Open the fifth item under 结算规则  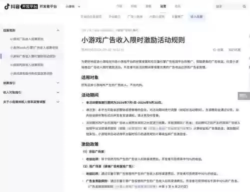pos(31,73)
